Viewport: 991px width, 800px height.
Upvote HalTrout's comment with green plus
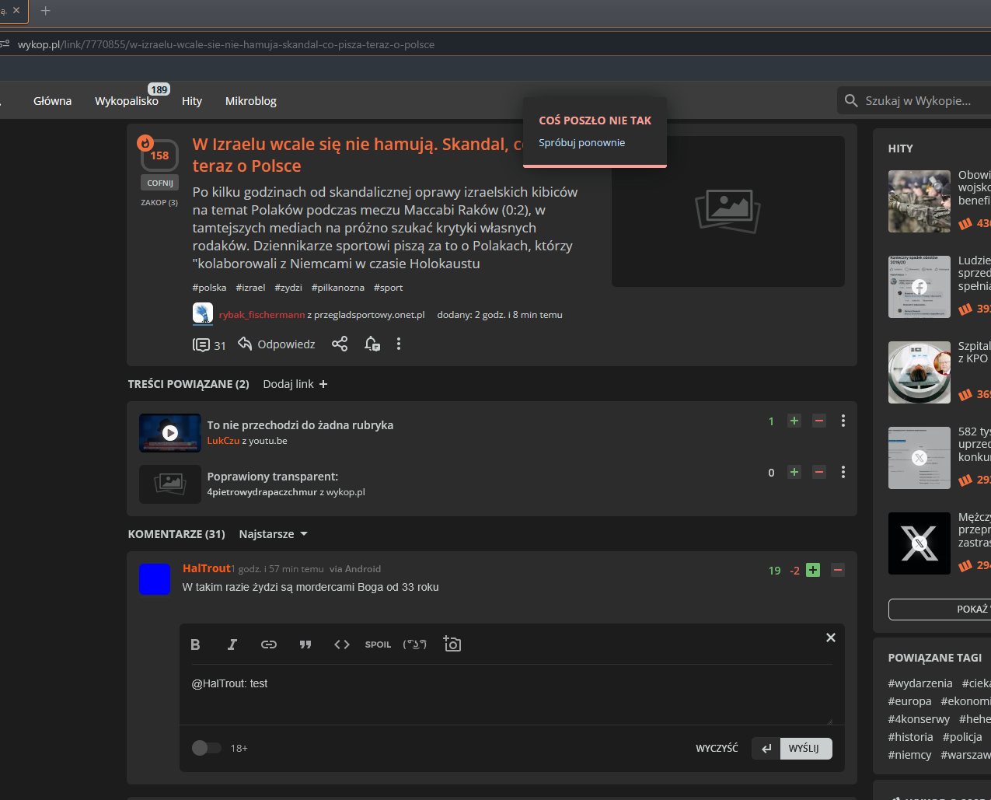tap(813, 570)
